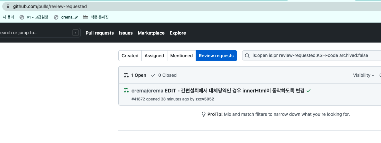Select the Review requests tab

tap(216, 56)
